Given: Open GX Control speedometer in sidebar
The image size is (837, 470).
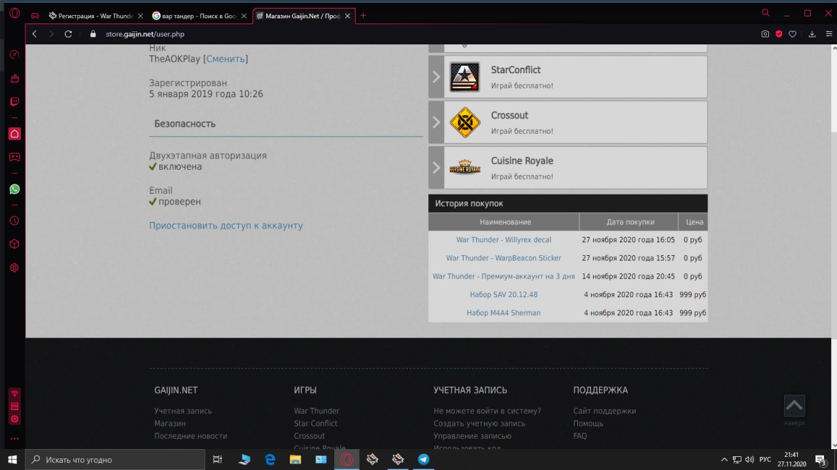Looking at the screenshot, I should point(14,55).
